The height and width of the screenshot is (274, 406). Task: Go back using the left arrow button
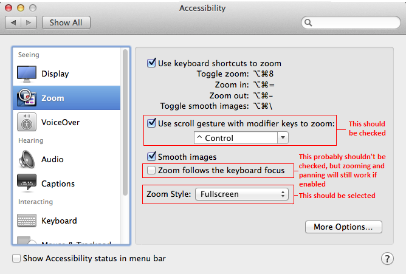13,22
